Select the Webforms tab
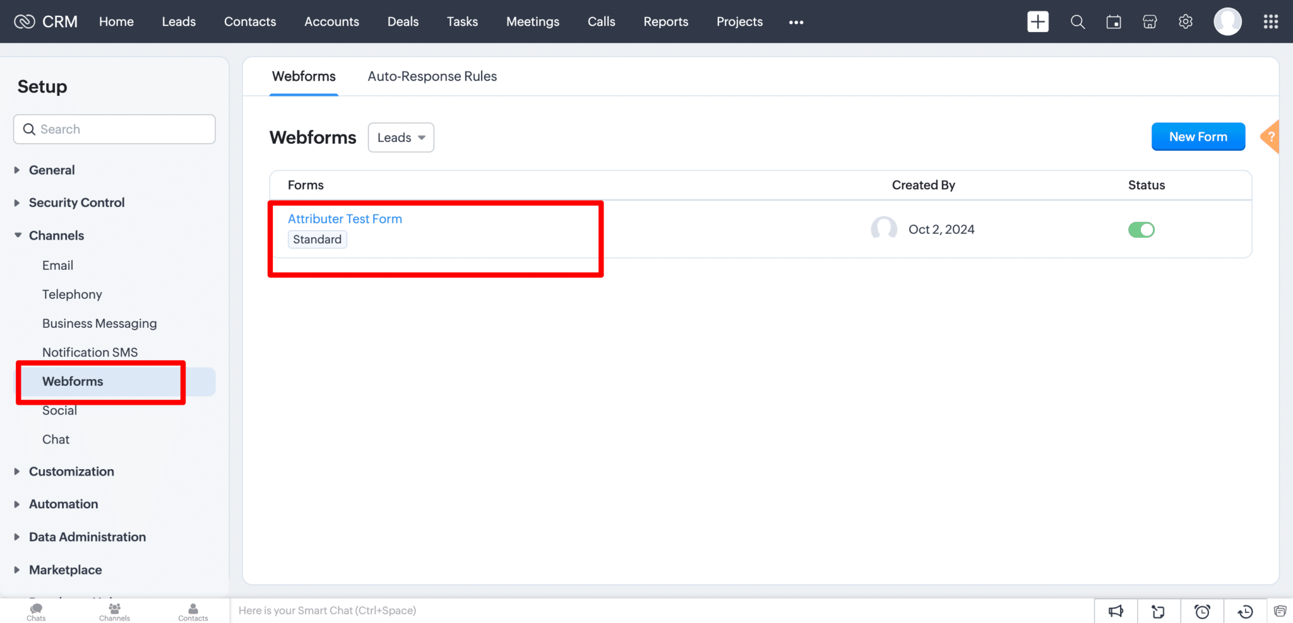The image size is (1293, 623). [304, 76]
